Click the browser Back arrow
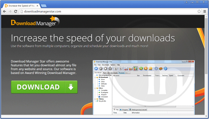This screenshot has width=209, height=119. tap(5, 12)
